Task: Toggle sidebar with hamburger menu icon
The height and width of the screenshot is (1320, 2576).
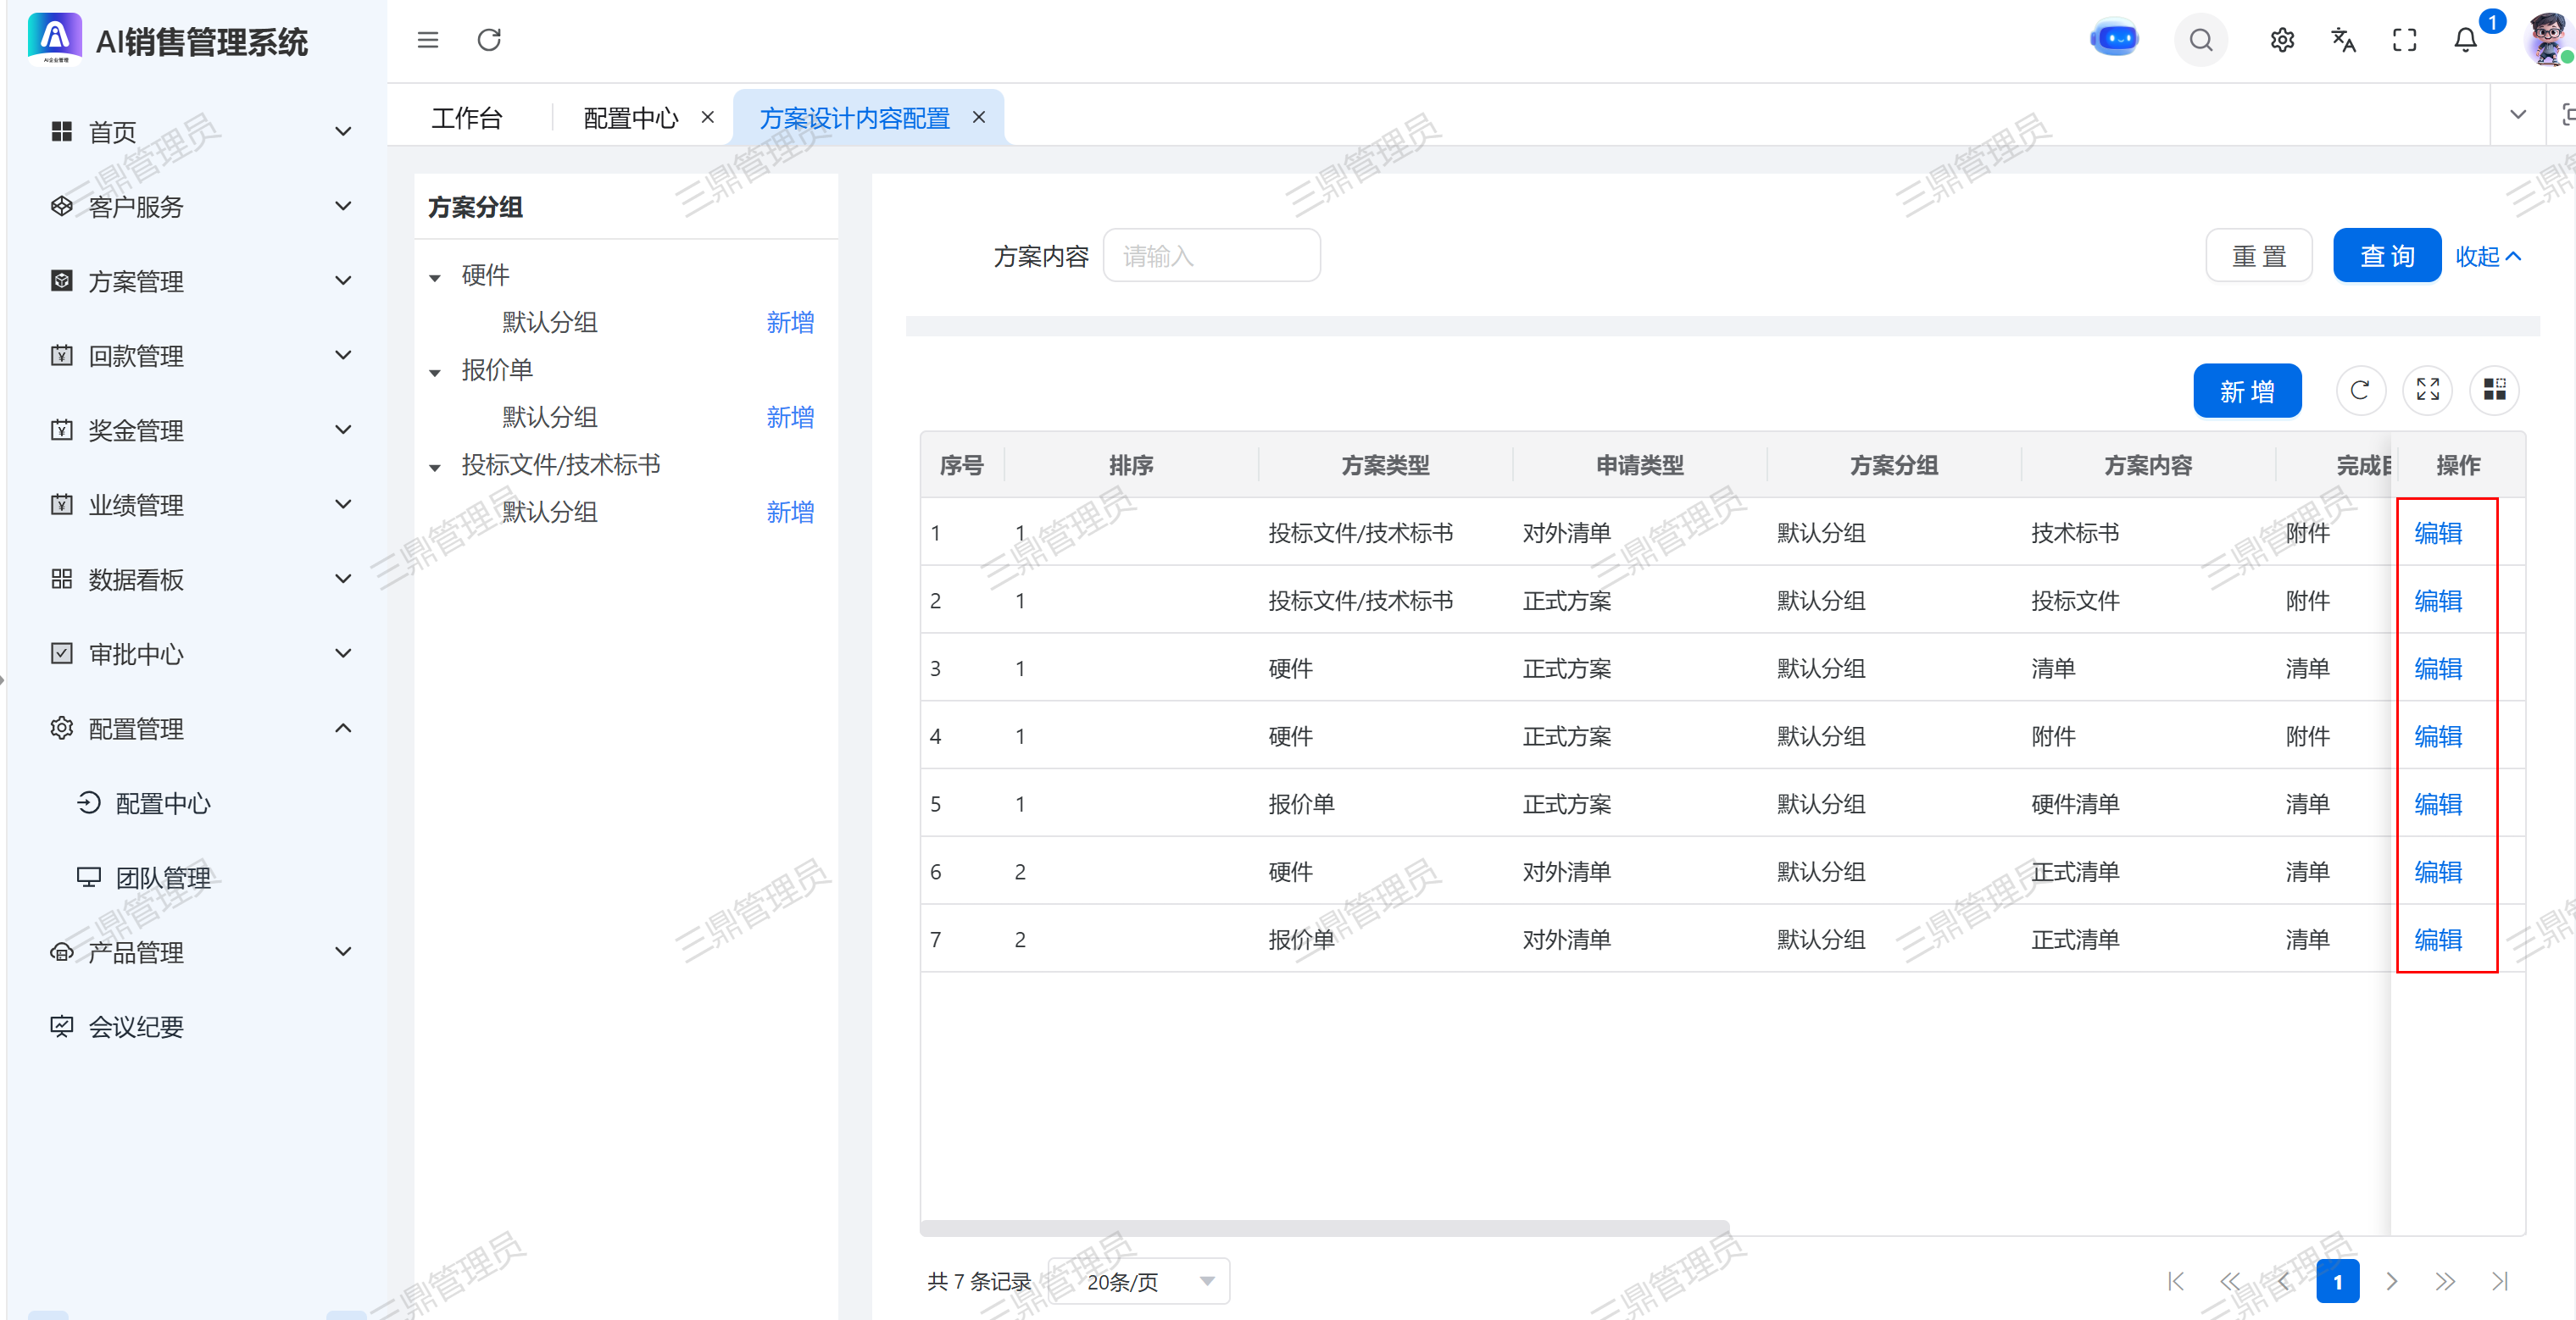Action: [x=428, y=40]
